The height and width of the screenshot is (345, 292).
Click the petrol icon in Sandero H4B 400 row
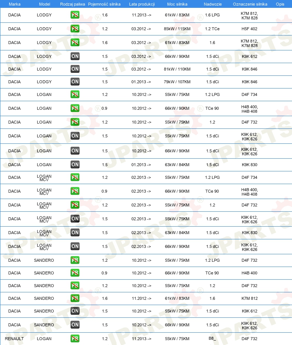pos(75,273)
